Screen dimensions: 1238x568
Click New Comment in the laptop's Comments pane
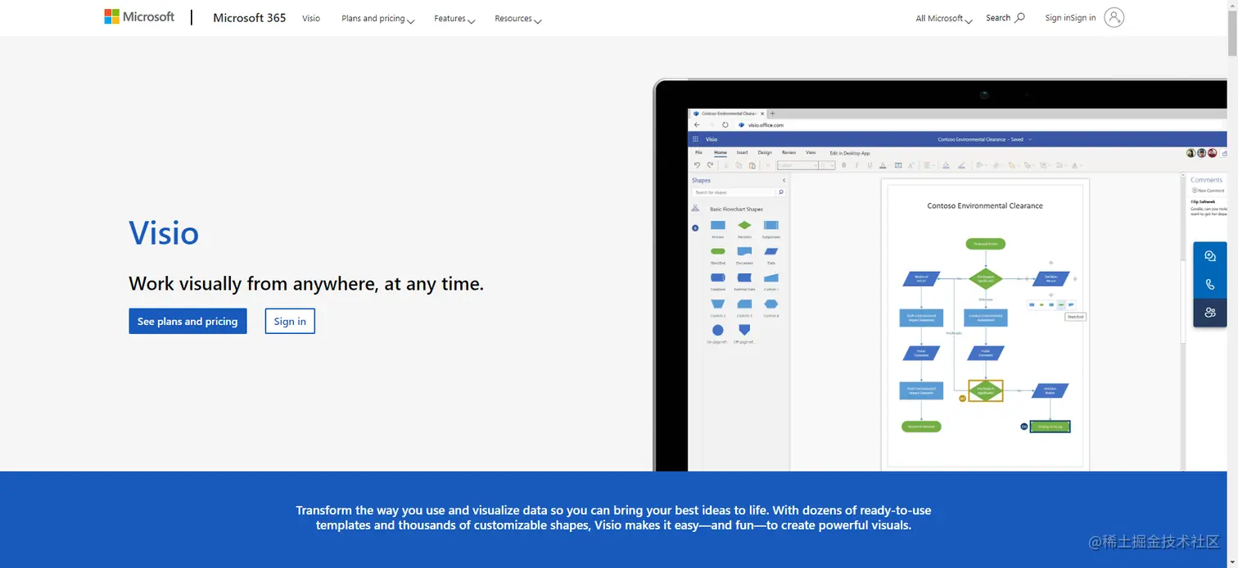[1209, 190]
